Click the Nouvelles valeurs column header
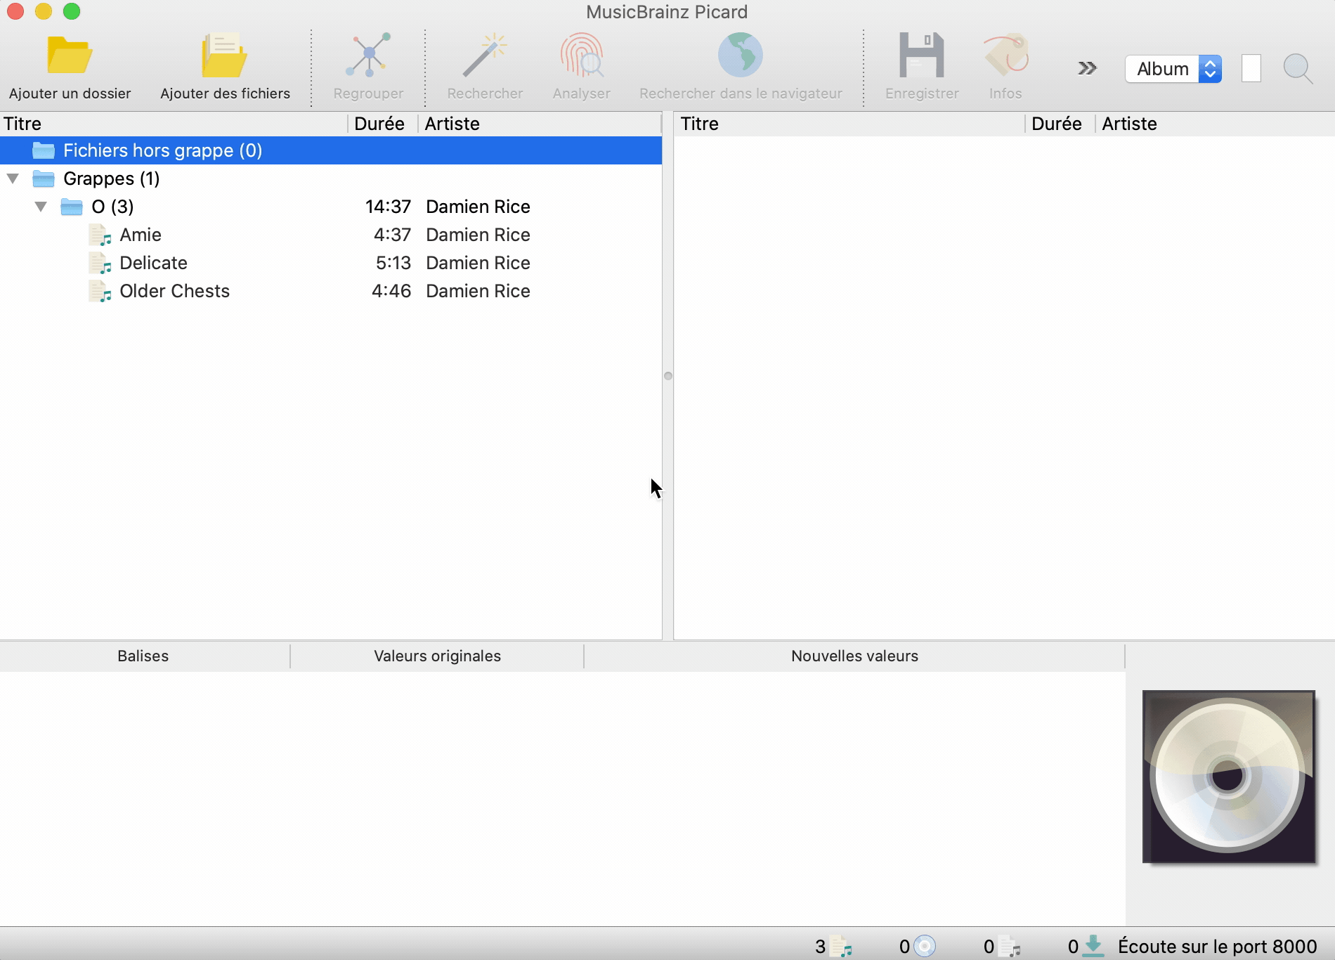The image size is (1335, 960). (854, 656)
